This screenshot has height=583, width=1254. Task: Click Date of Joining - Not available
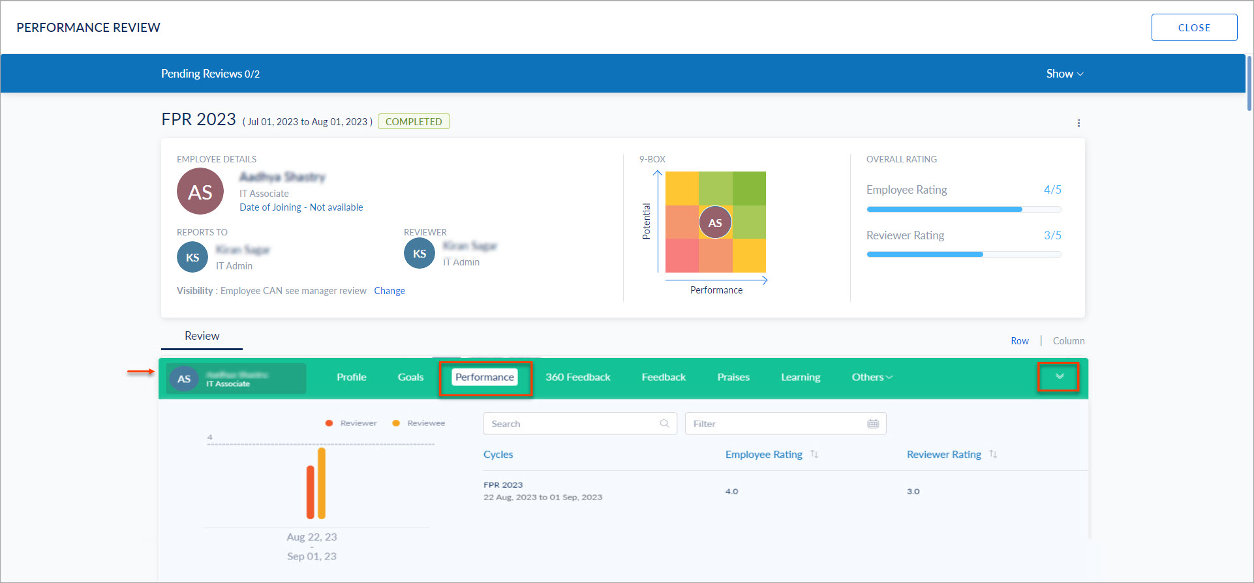[301, 207]
